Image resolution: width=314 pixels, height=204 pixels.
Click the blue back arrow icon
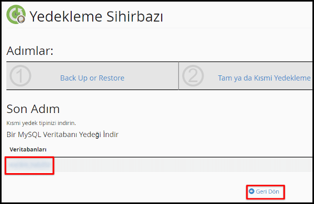point(251,191)
